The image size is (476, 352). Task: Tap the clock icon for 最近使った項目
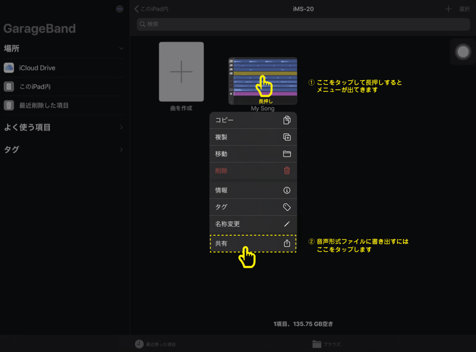[x=139, y=344]
